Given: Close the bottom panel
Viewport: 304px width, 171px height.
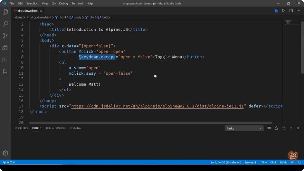Looking at the screenshot, I should coord(298,128).
